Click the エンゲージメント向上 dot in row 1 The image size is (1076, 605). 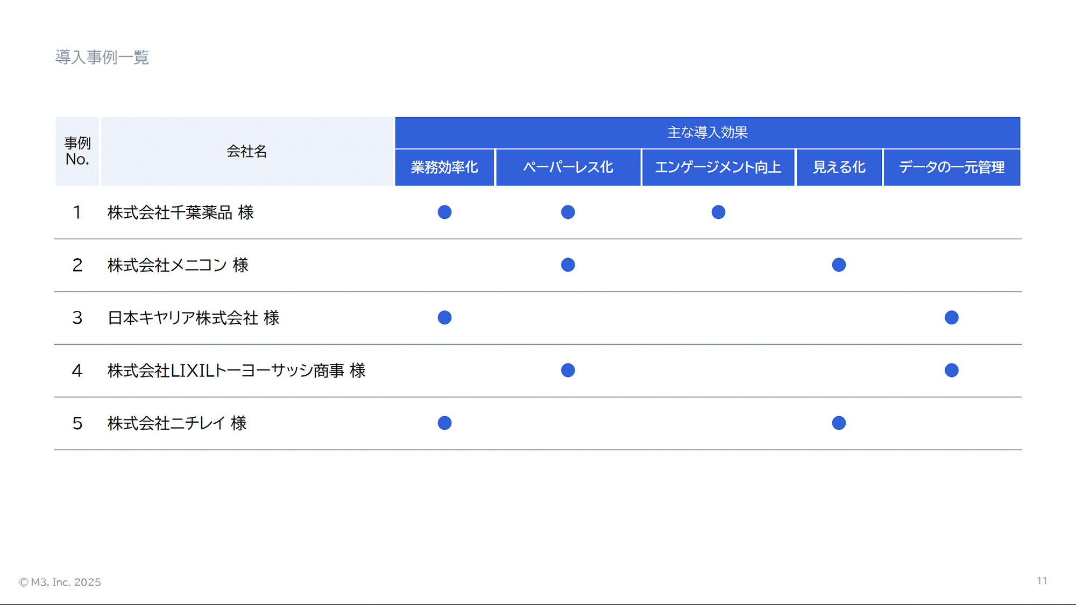718,212
